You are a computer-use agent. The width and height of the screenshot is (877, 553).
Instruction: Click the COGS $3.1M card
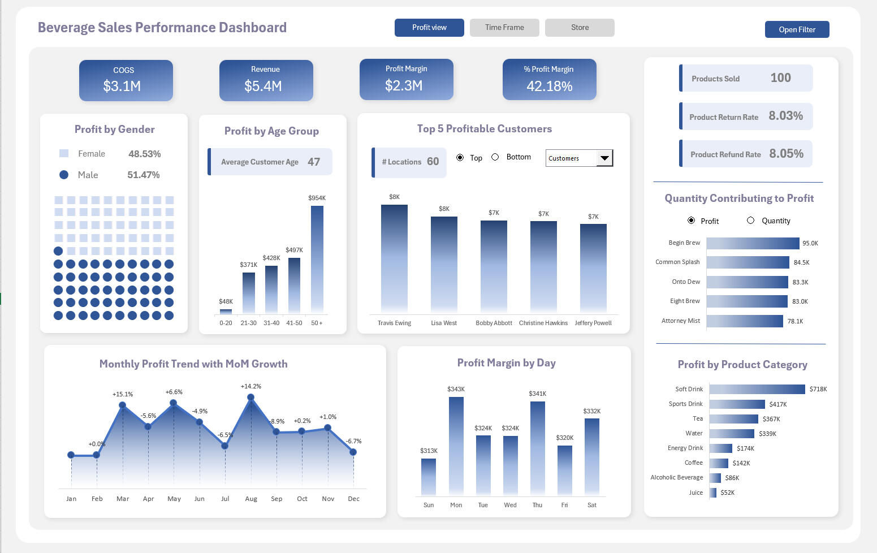[126, 80]
